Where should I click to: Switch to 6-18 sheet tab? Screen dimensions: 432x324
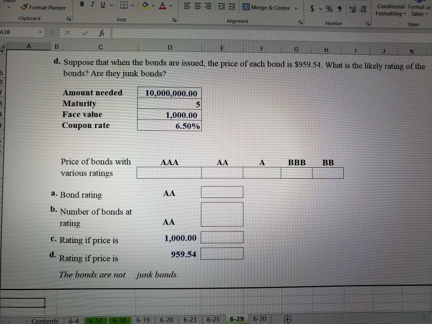coord(119,321)
